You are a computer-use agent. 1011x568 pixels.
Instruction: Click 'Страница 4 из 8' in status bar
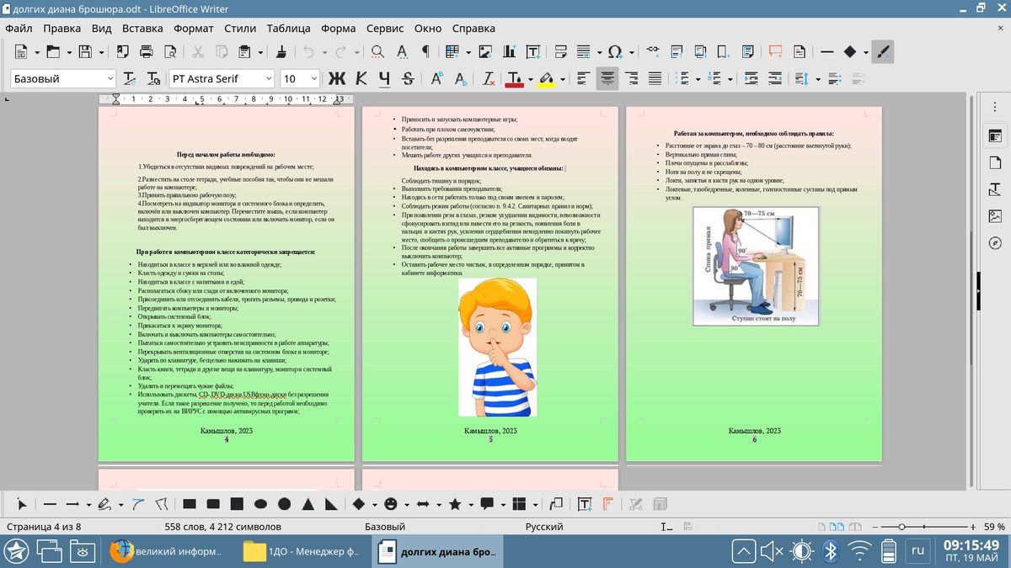point(44,527)
